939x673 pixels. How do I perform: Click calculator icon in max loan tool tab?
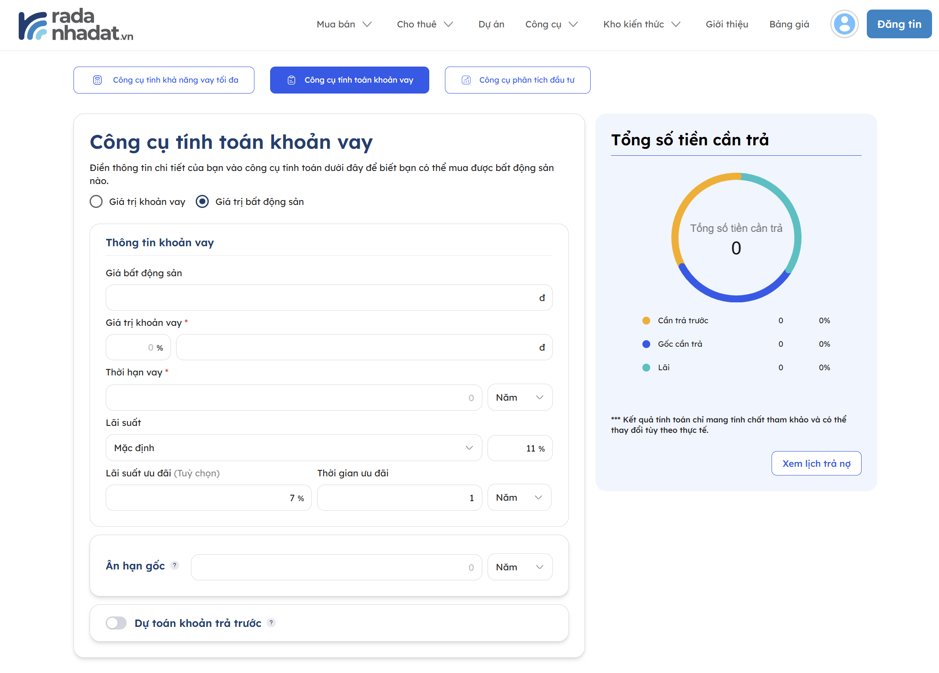pyautogui.click(x=97, y=80)
